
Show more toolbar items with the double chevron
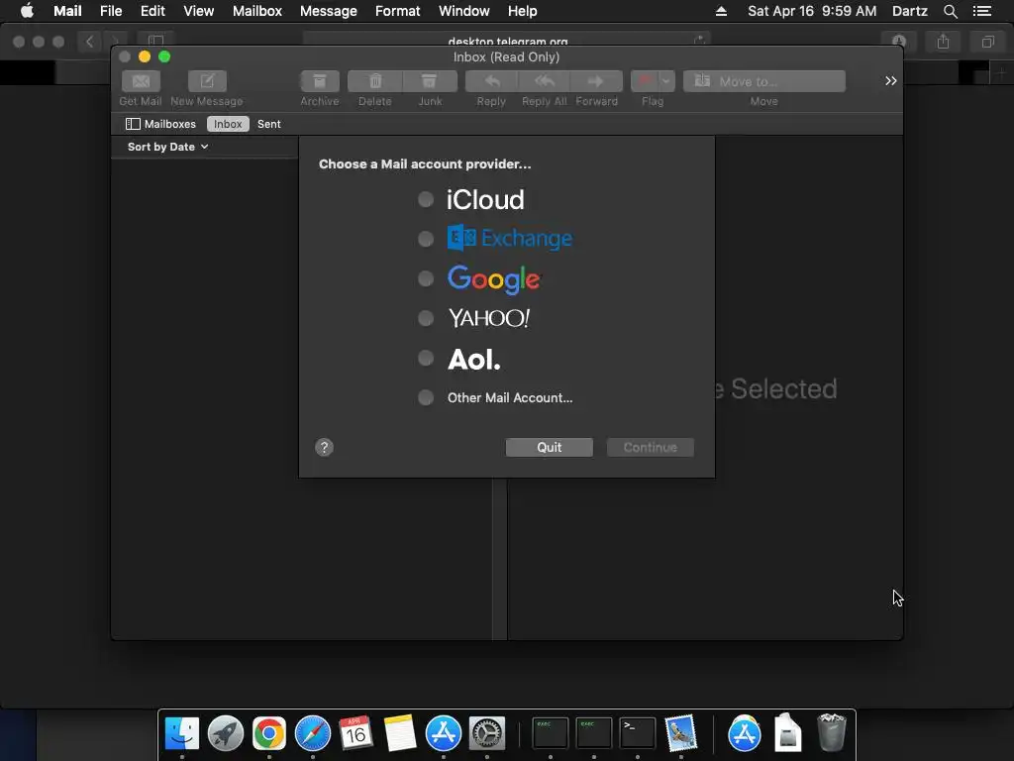(890, 81)
